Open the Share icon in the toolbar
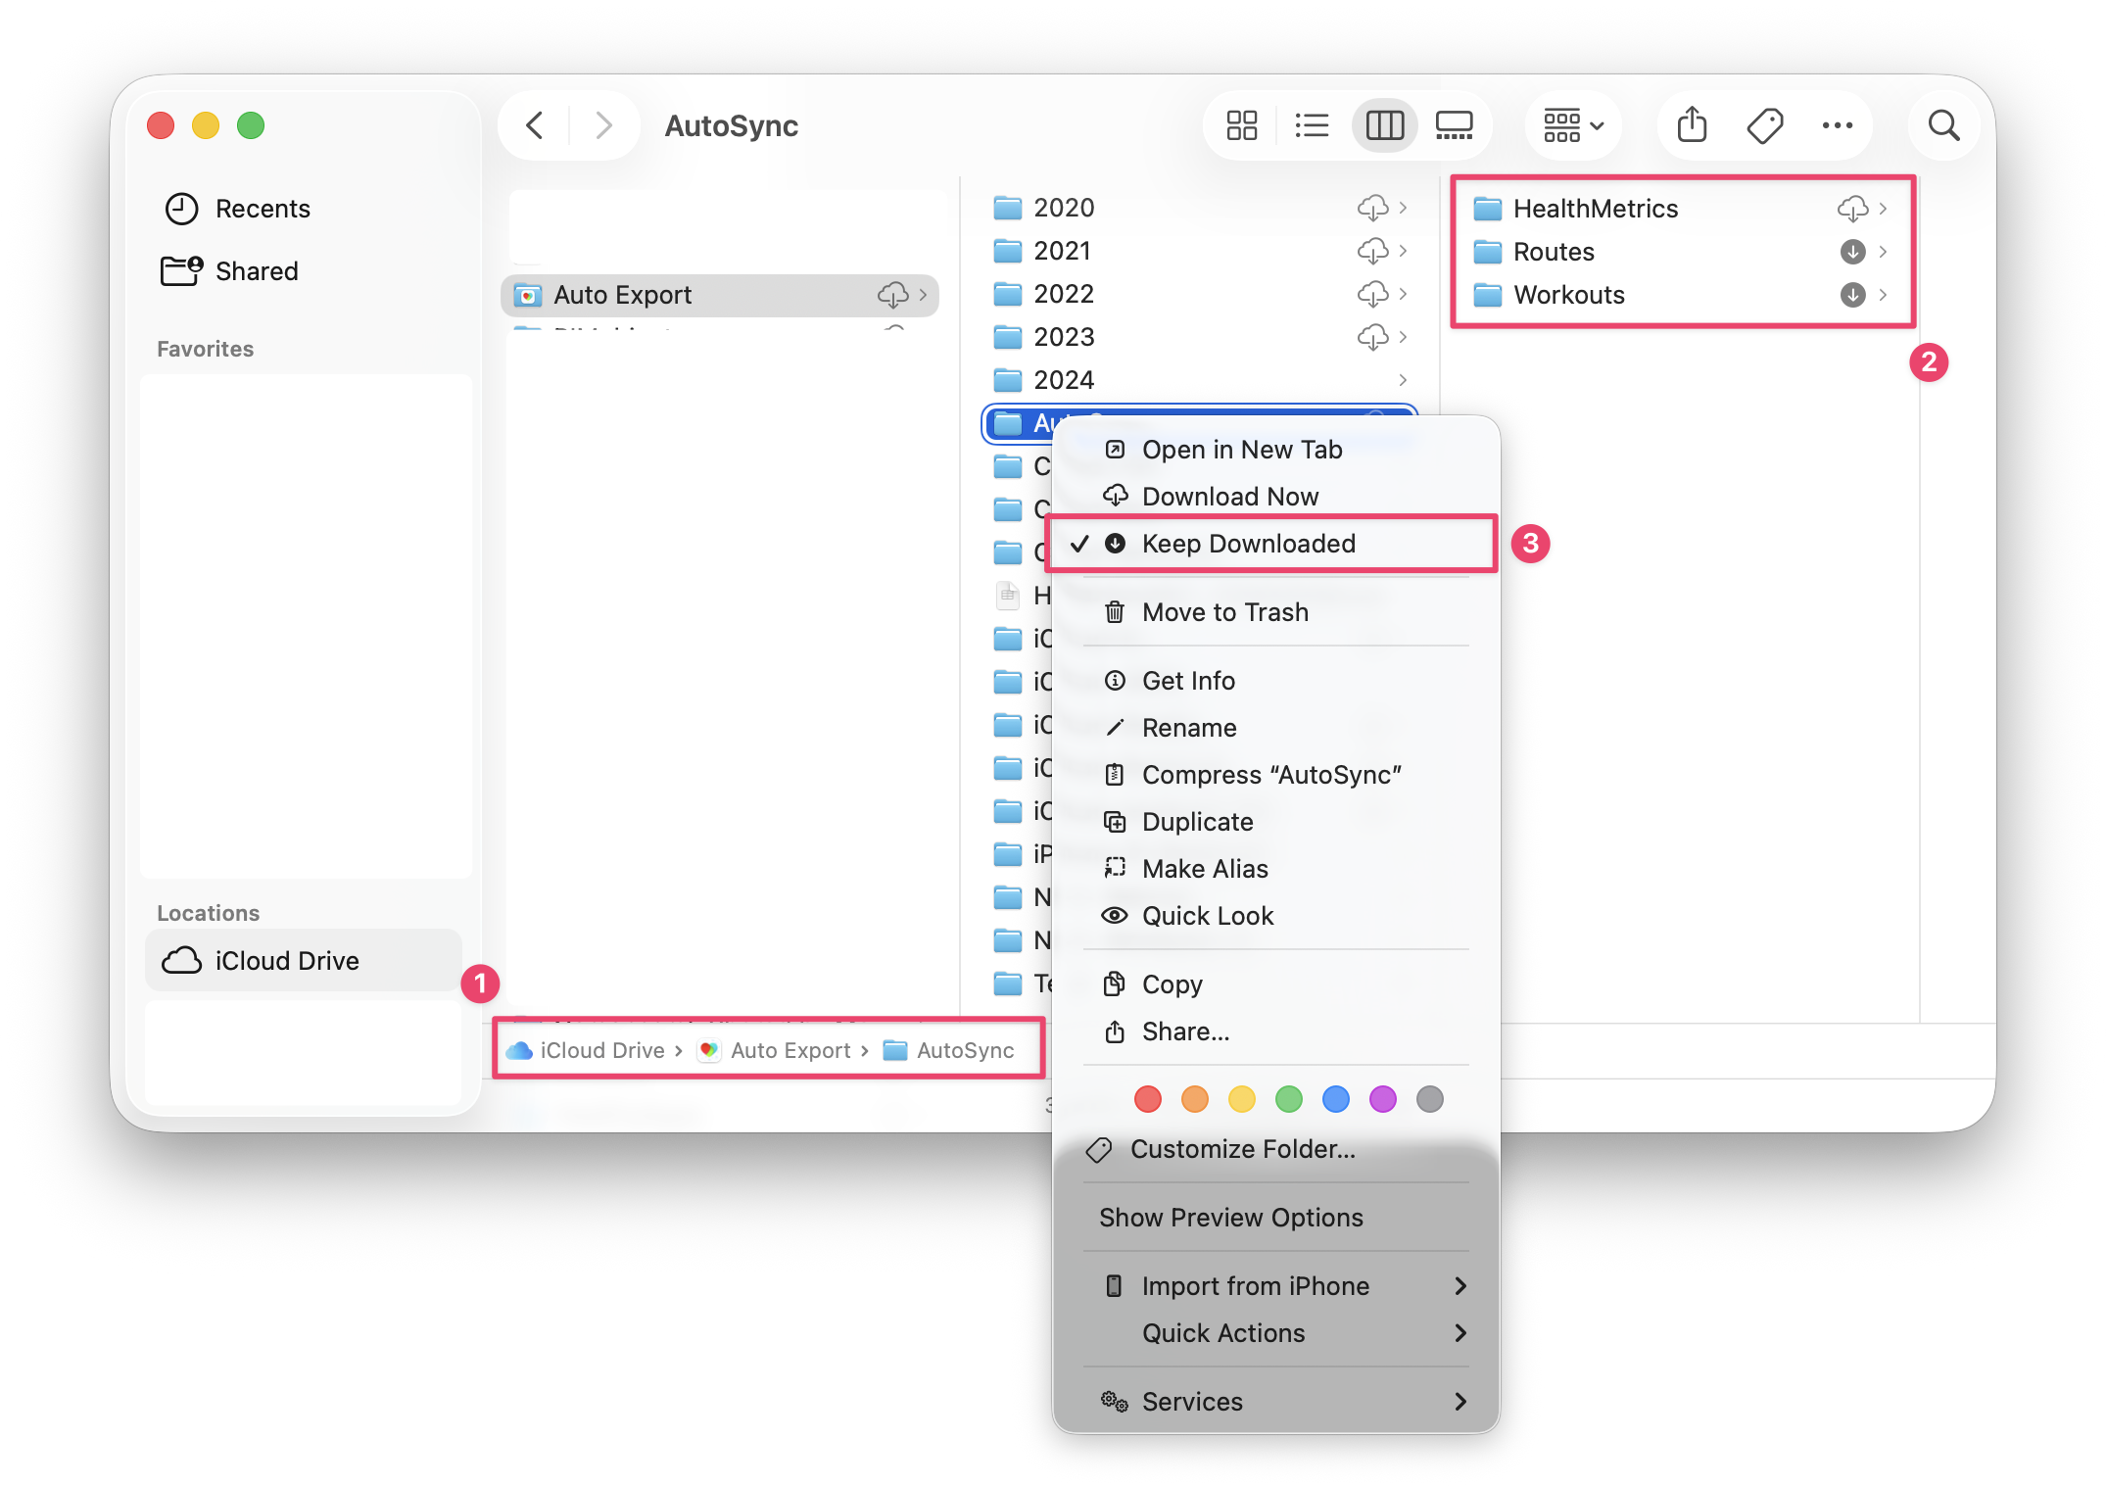Viewport: 2106px width, 1487px height. coord(1692,124)
